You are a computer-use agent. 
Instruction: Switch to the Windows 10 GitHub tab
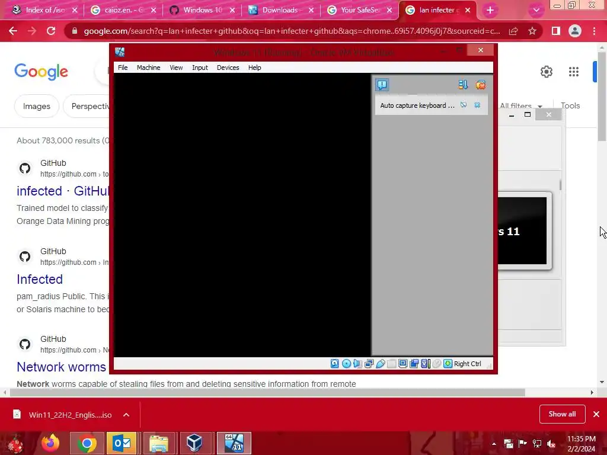pyautogui.click(x=202, y=10)
